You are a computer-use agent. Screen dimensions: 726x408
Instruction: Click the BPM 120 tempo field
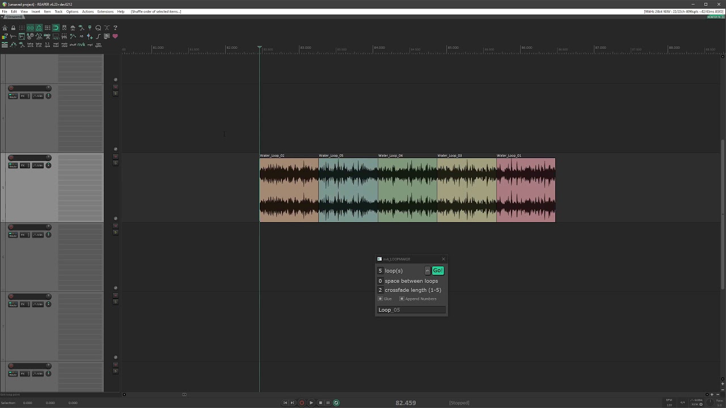point(669,402)
